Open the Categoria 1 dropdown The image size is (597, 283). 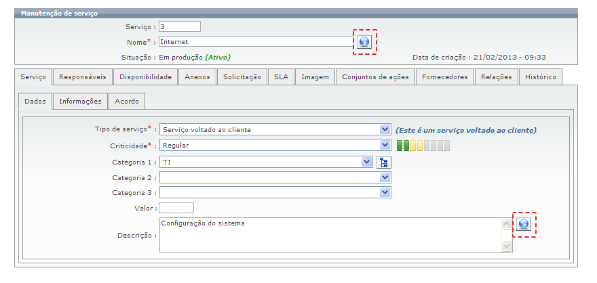coord(266,162)
